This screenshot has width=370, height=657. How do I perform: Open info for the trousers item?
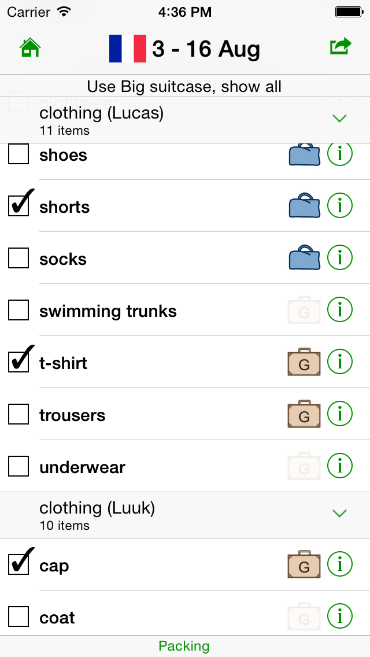340,414
